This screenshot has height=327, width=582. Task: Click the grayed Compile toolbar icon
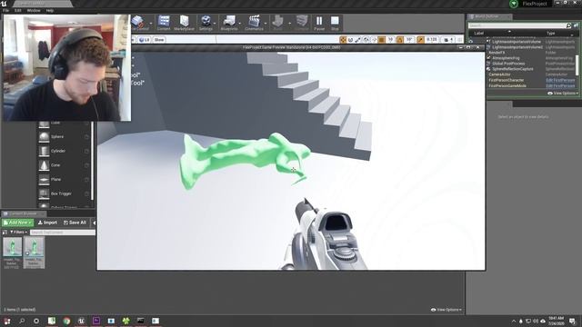click(302, 23)
